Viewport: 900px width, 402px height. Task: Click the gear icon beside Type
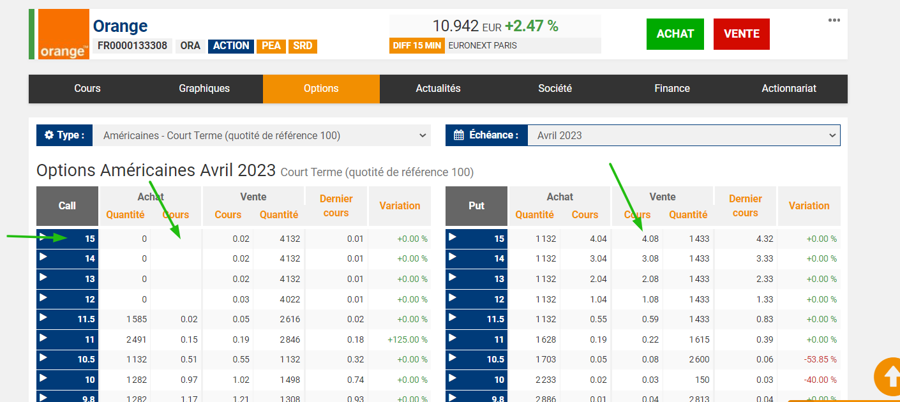[49, 135]
